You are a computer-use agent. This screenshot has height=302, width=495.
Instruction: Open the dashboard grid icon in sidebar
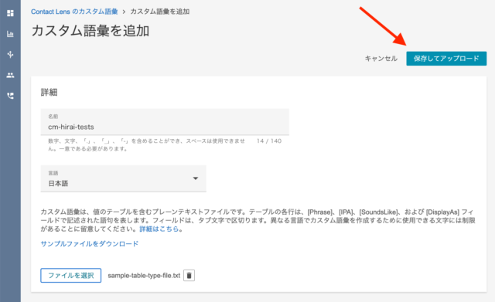(10, 13)
